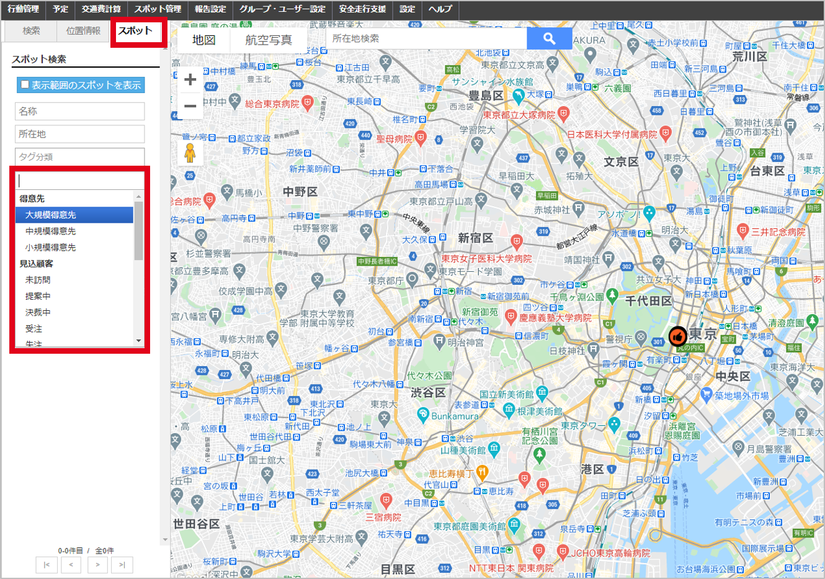This screenshot has width=825, height=579.
Task: Open グループ・ユーザー設定 menu
Action: point(282,9)
